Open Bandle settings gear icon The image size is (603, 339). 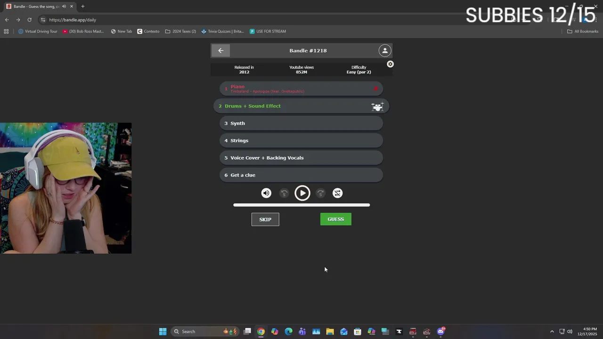(390, 64)
